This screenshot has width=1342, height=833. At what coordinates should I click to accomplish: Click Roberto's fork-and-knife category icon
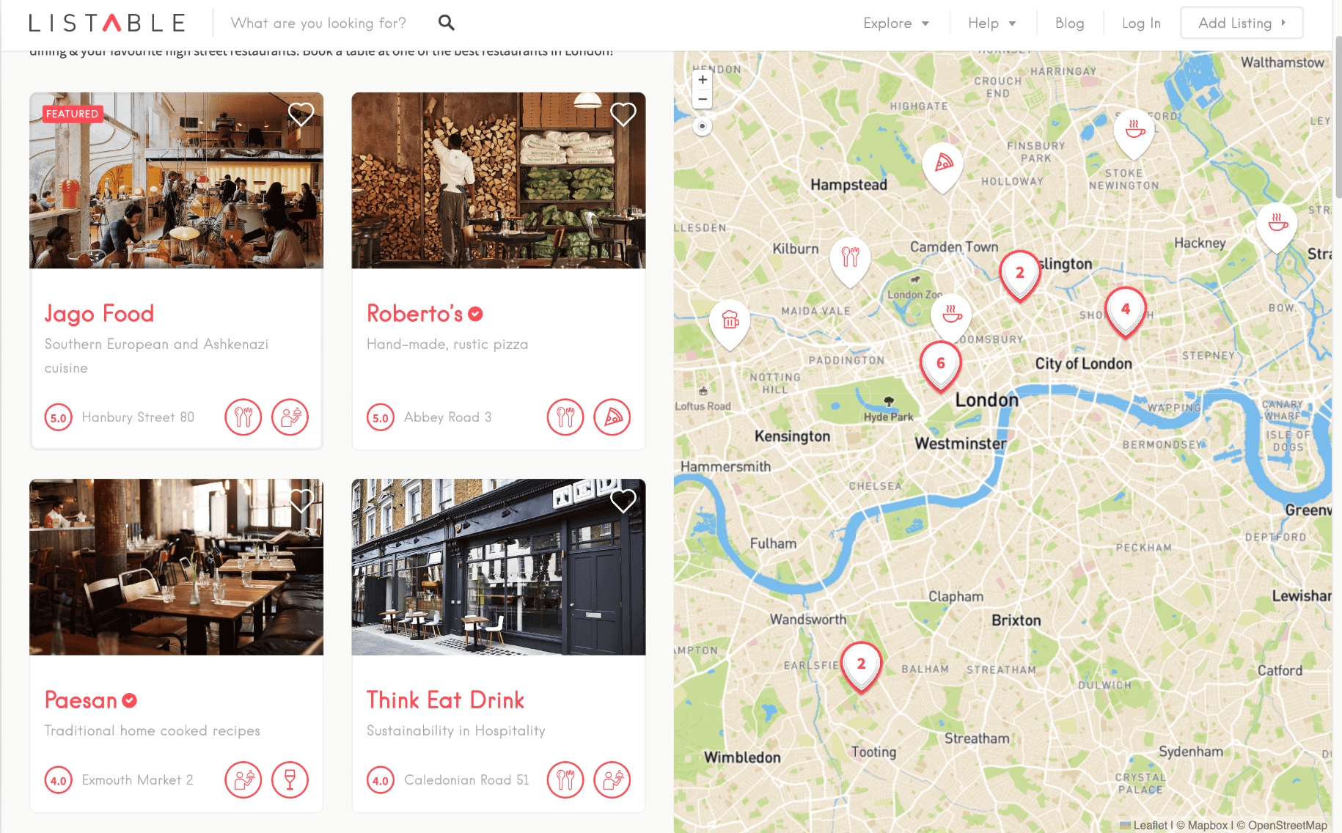565,417
